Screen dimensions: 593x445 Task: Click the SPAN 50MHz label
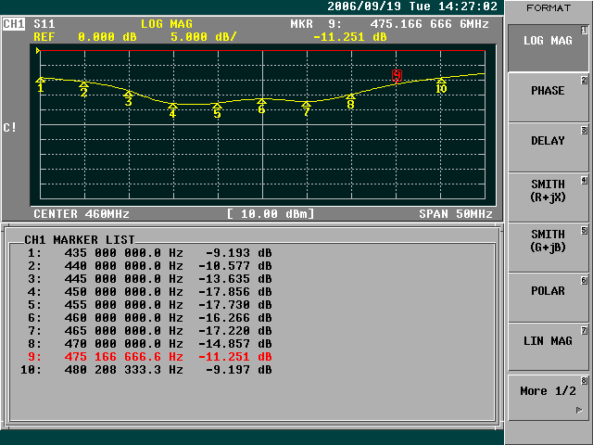455,214
